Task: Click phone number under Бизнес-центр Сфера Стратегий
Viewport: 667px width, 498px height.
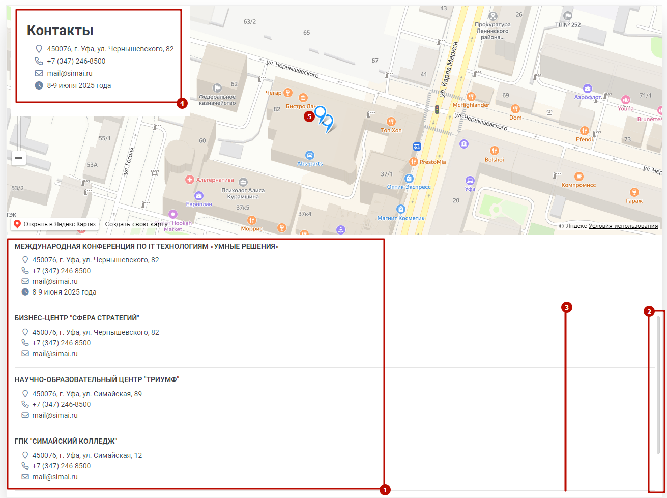Action: (x=62, y=343)
